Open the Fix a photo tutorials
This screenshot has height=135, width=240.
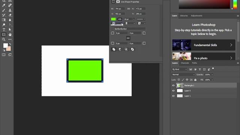[204, 57]
